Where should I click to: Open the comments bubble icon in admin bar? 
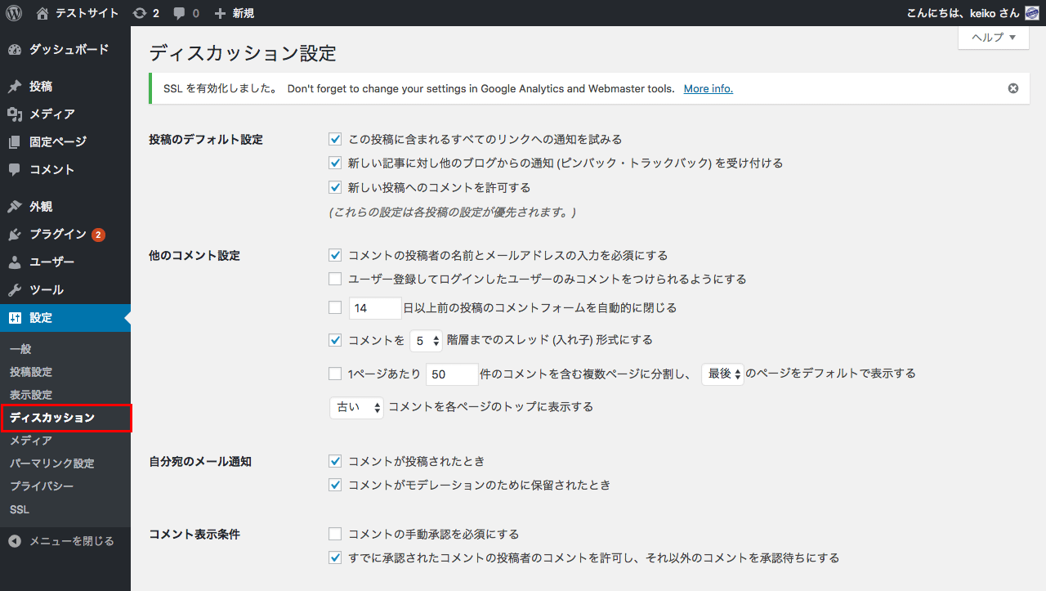pyautogui.click(x=180, y=14)
